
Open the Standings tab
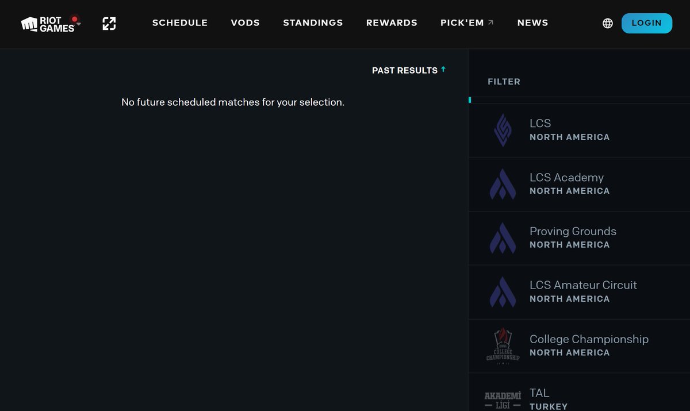pos(313,23)
